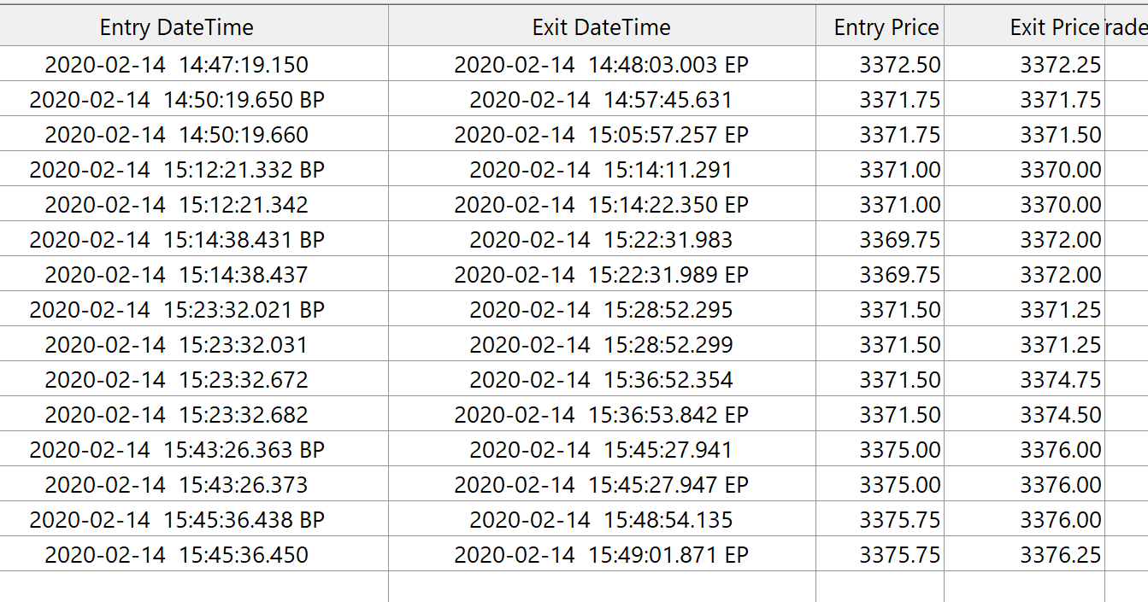Screen dimensions: 1148x602
Task: Click entry cell 14:50:19.650 BP
Action: click(x=177, y=100)
